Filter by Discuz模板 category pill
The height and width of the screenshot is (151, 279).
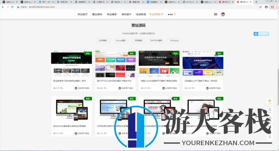pos(121,41)
